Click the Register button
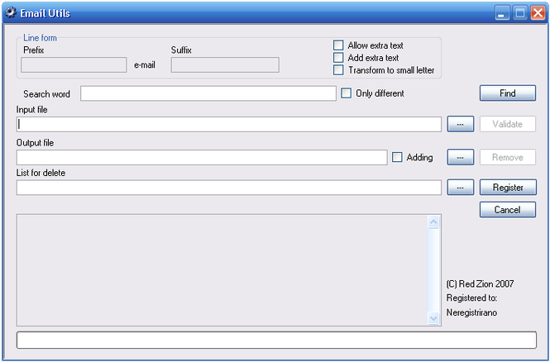 (508, 187)
